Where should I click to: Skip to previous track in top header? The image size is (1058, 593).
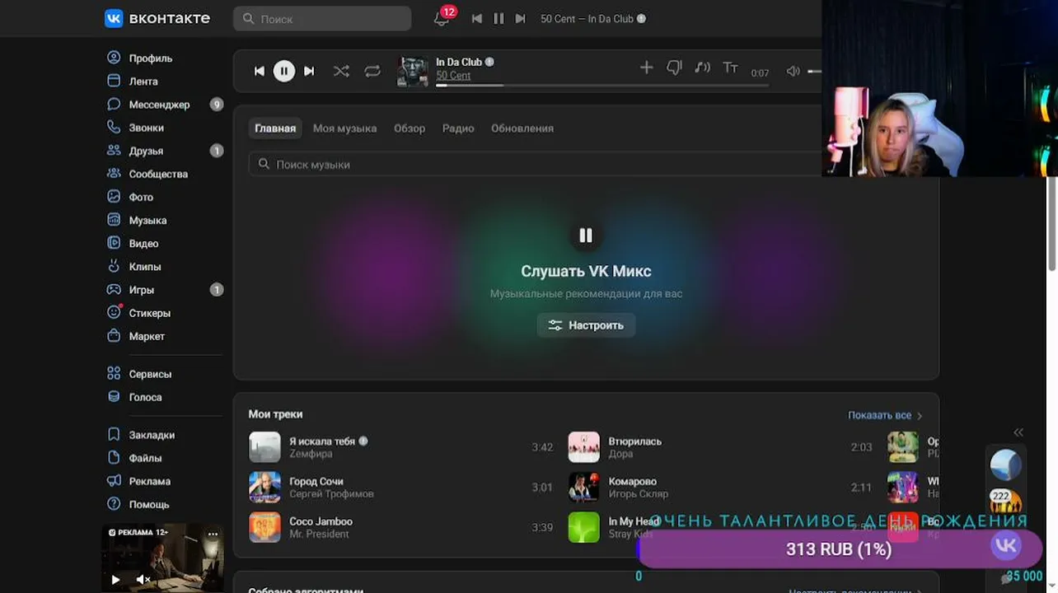pyautogui.click(x=476, y=19)
